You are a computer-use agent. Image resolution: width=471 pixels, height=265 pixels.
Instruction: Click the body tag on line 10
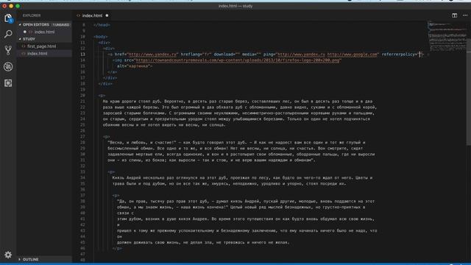coord(101,37)
